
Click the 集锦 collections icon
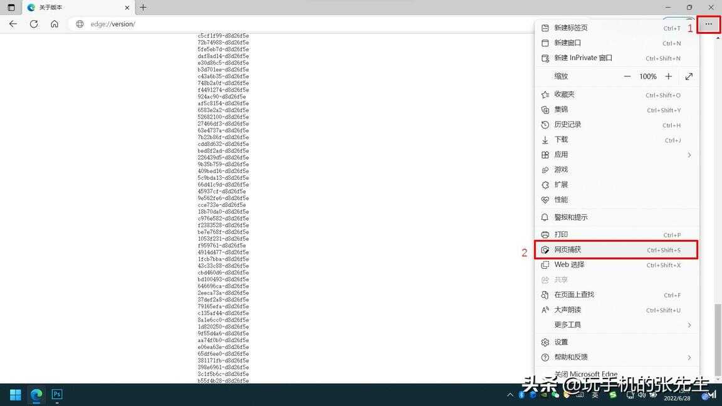click(545, 110)
